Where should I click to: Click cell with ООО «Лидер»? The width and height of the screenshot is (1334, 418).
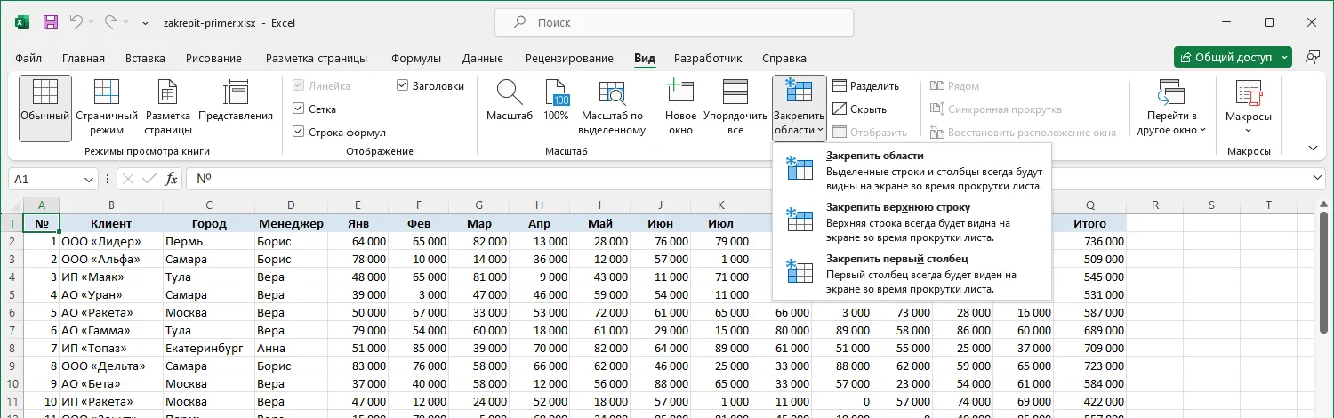tap(110, 241)
